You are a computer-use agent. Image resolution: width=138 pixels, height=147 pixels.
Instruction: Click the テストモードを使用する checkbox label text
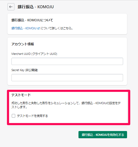(x=32, y=116)
